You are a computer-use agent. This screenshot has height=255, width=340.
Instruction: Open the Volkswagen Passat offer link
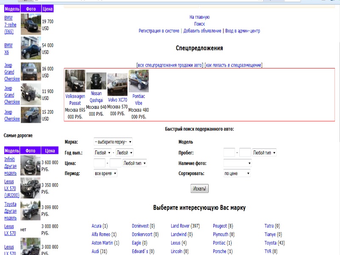click(75, 99)
